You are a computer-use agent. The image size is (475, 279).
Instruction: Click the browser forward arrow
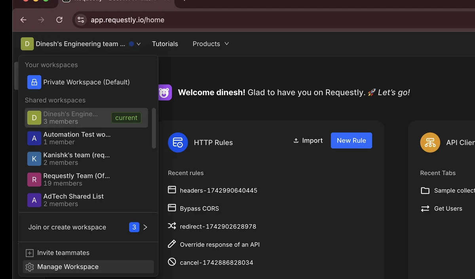[x=41, y=20]
